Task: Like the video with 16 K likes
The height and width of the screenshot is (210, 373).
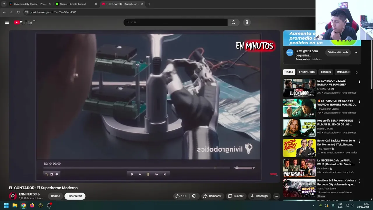Action: coord(181,196)
